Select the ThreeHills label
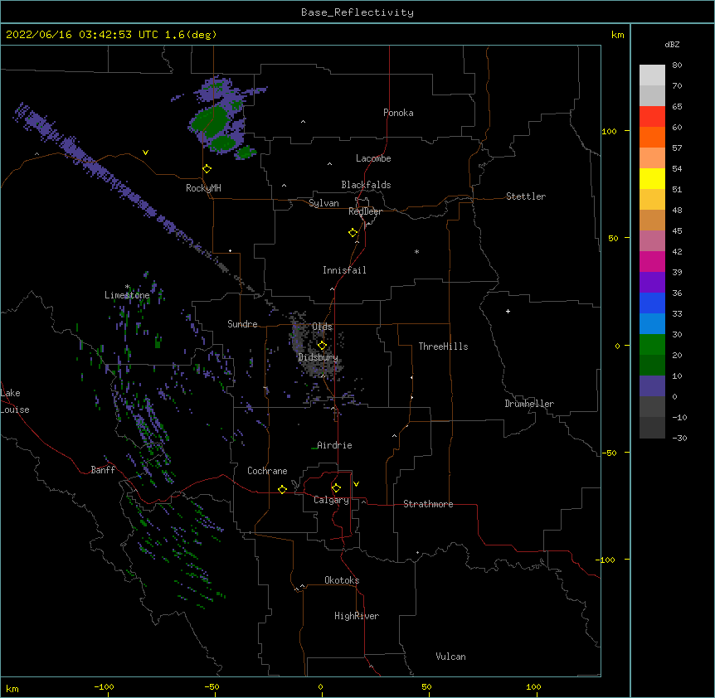 [443, 347]
